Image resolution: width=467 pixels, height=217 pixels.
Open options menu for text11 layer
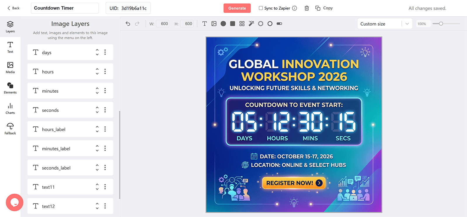coord(105,187)
